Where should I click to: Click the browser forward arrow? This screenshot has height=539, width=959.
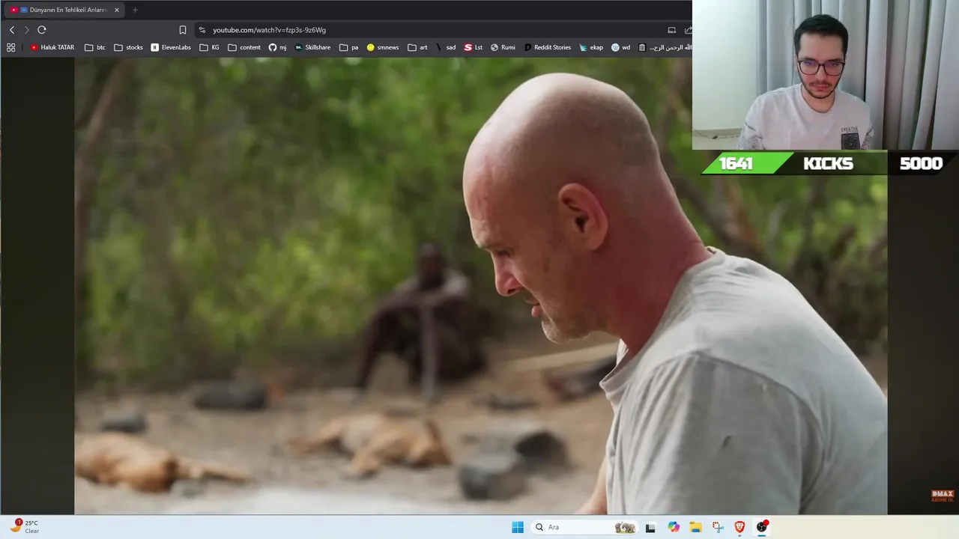(x=26, y=30)
